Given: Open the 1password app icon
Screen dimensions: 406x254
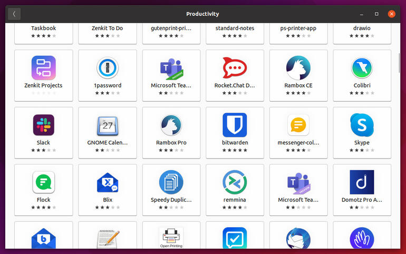Looking at the screenshot, I should tap(108, 68).
